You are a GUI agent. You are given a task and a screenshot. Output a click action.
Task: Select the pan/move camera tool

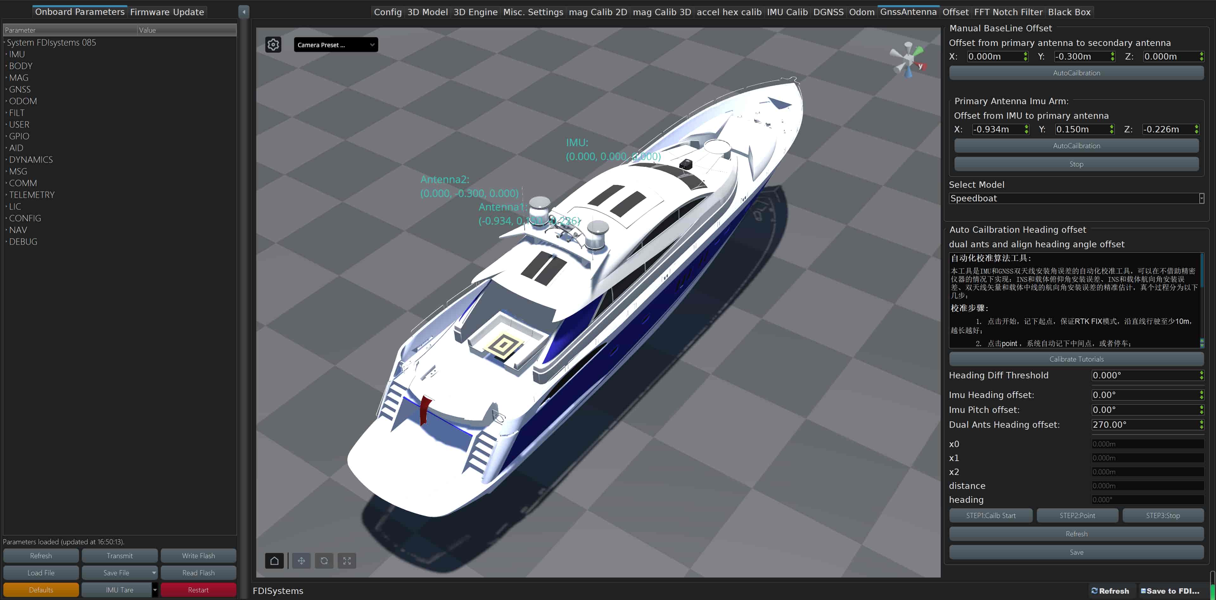pos(301,560)
